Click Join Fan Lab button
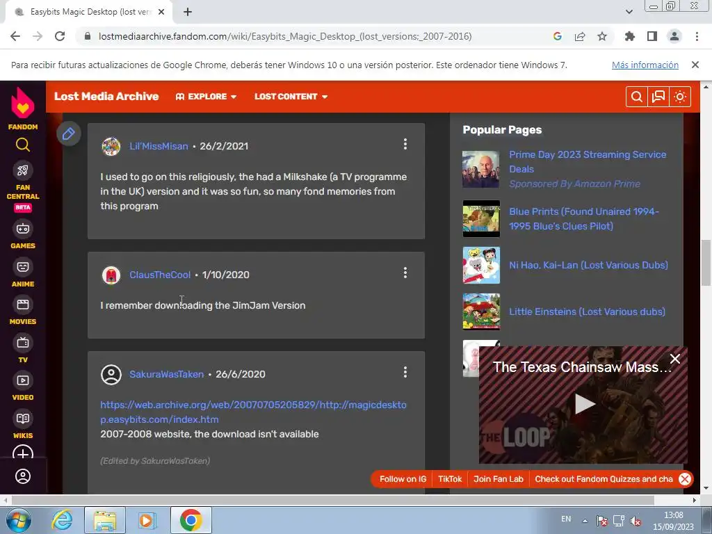Viewport: 712px width, 534px height. click(x=498, y=479)
